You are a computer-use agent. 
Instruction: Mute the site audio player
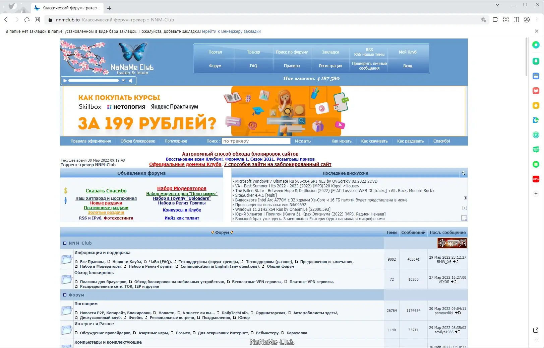131,81
